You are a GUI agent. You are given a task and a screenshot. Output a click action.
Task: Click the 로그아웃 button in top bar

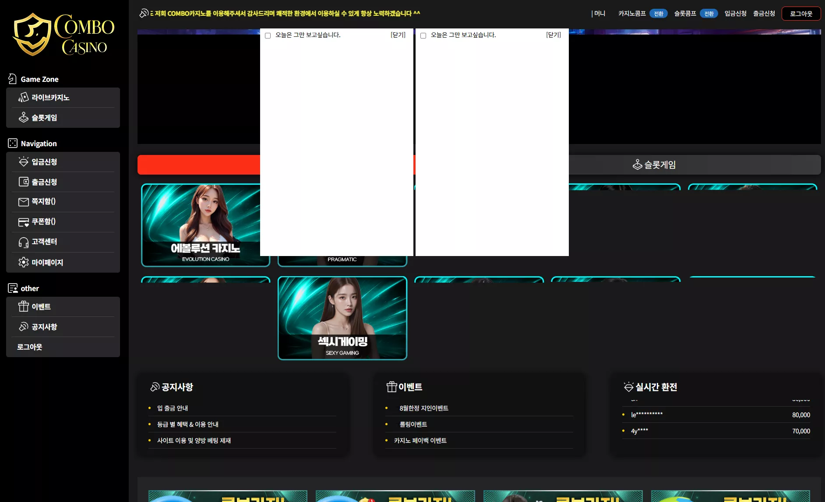click(801, 14)
